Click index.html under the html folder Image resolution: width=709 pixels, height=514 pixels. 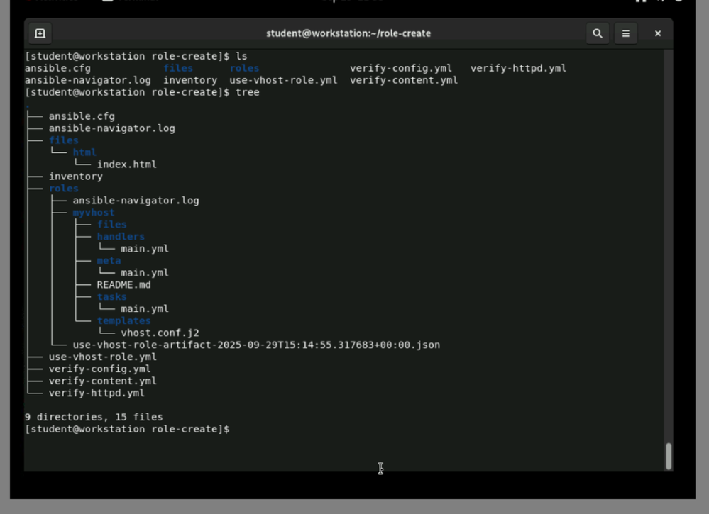(126, 164)
